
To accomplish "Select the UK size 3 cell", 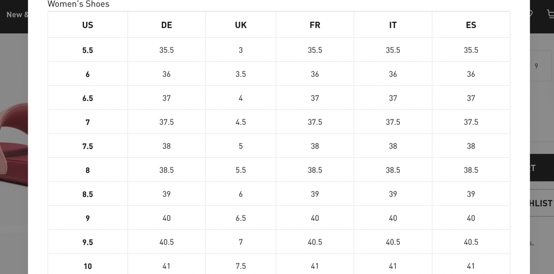I will click(x=241, y=50).
